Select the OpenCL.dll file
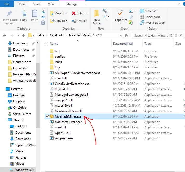 [x=62, y=133]
